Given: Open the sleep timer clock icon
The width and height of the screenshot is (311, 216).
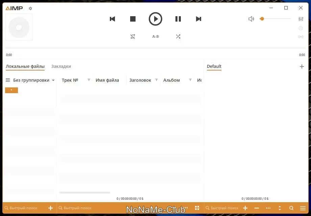Looking at the screenshot, I should (301, 28).
